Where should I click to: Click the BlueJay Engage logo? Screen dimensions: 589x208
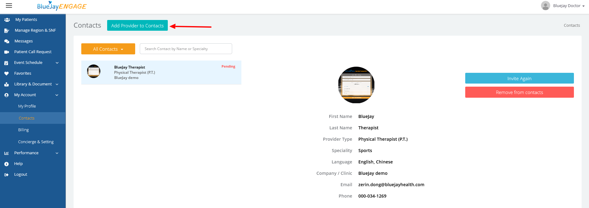click(x=62, y=6)
